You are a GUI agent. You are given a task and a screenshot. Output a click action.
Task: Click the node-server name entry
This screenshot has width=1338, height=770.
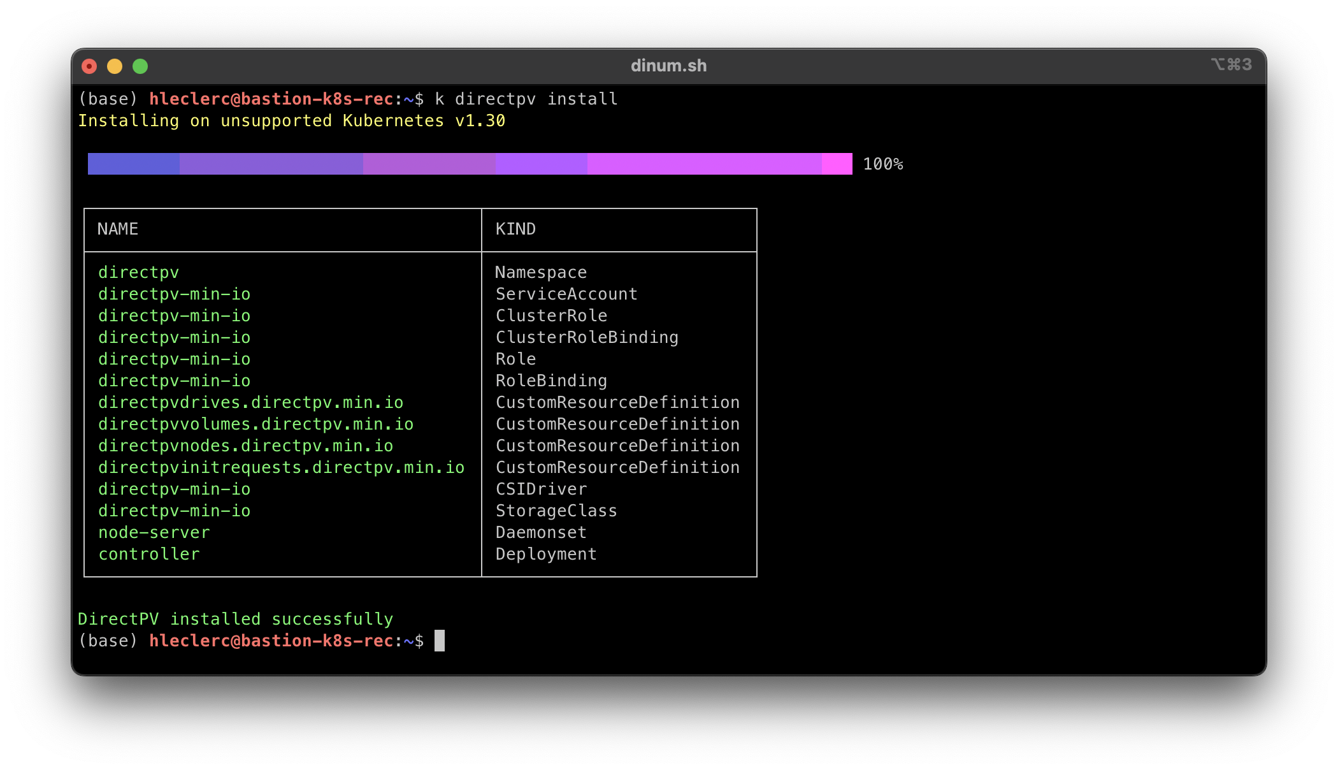tap(154, 533)
